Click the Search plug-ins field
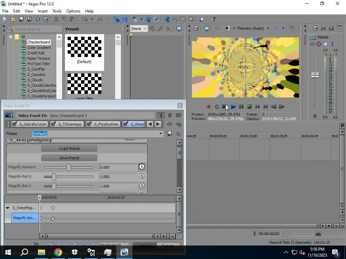 (34, 29)
